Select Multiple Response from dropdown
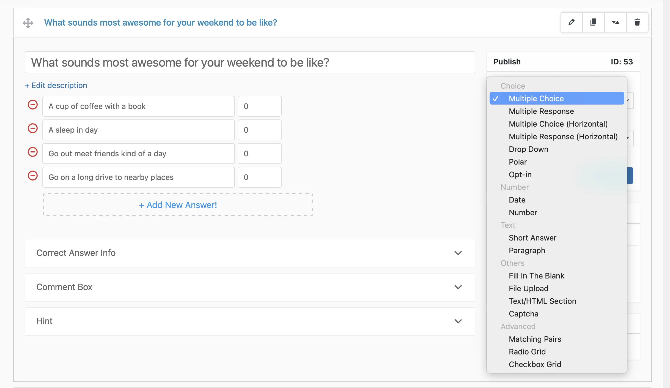The height and width of the screenshot is (388, 670). (x=541, y=111)
